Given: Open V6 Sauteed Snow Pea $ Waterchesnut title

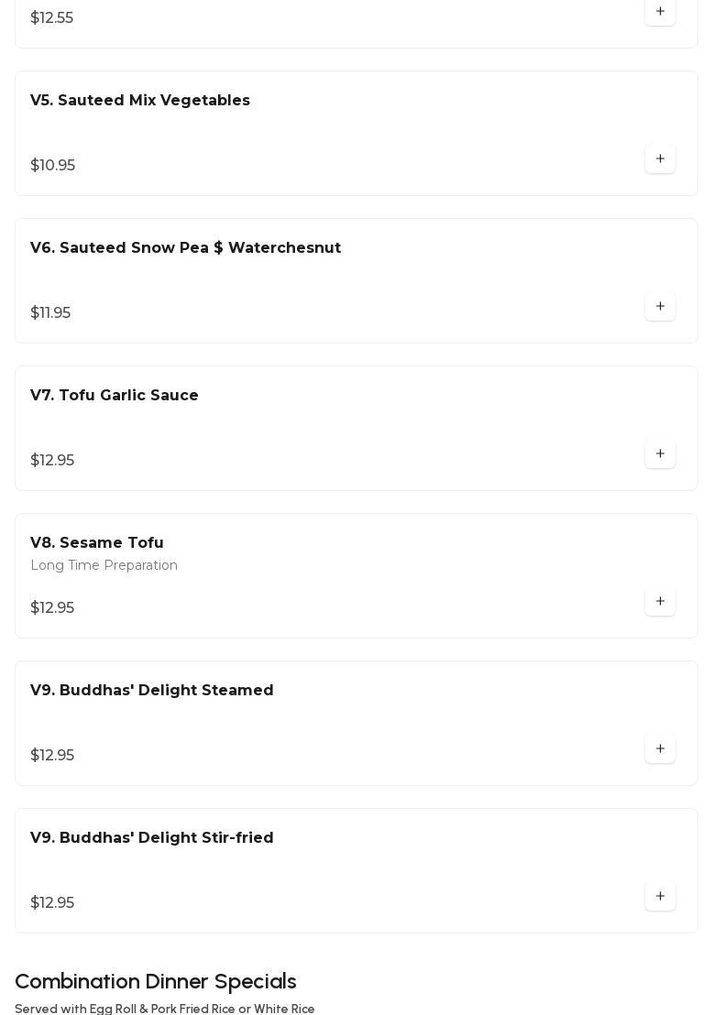Looking at the screenshot, I should tap(185, 248).
